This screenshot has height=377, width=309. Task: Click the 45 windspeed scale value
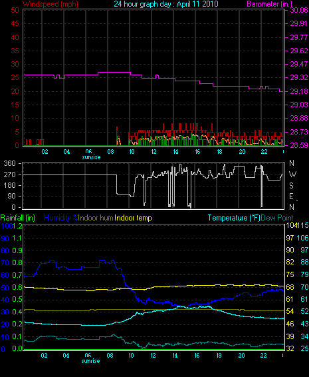(15, 23)
